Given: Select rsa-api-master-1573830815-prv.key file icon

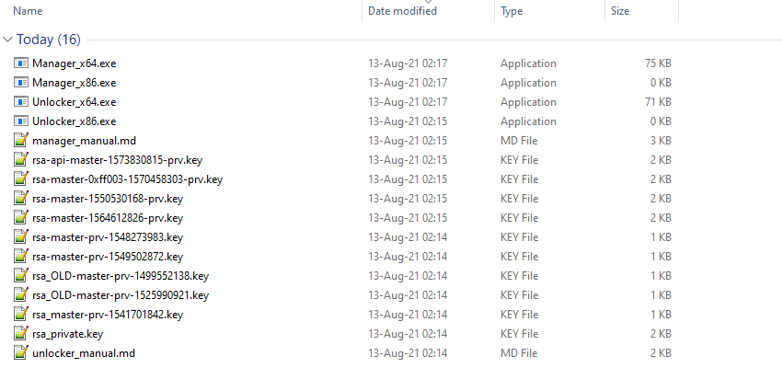Looking at the screenshot, I should tap(22, 160).
